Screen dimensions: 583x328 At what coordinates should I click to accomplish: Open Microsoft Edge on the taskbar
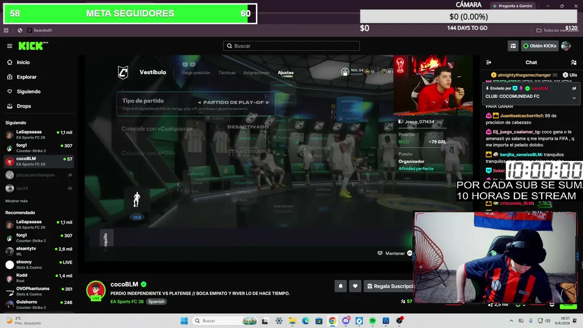click(305, 321)
